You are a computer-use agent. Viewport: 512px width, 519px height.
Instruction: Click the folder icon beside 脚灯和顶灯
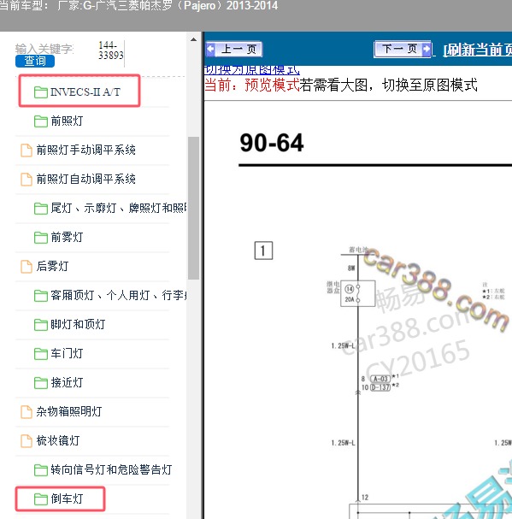41,325
